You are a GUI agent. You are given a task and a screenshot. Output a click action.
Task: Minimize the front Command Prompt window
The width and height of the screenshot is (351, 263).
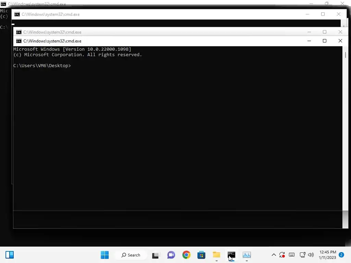point(309,41)
